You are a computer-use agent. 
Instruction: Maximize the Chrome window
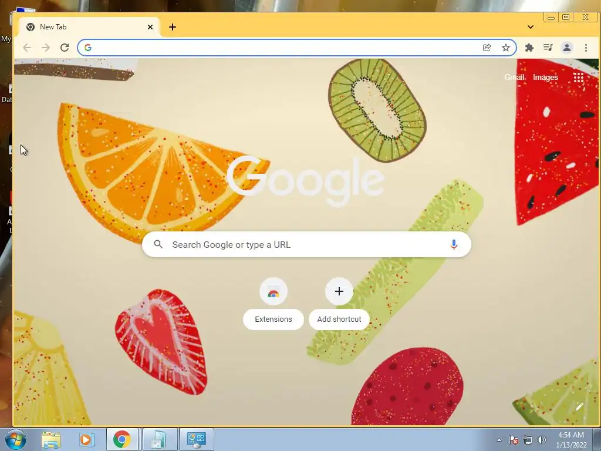click(x=566, y=17)
